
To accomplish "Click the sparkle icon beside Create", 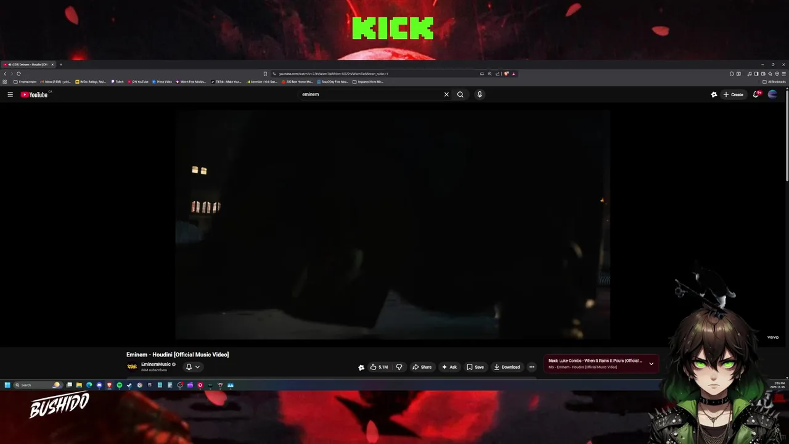I will 714,94.
